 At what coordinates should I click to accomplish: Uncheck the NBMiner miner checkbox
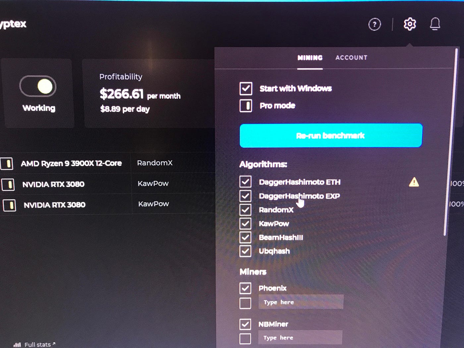[245, 324]
